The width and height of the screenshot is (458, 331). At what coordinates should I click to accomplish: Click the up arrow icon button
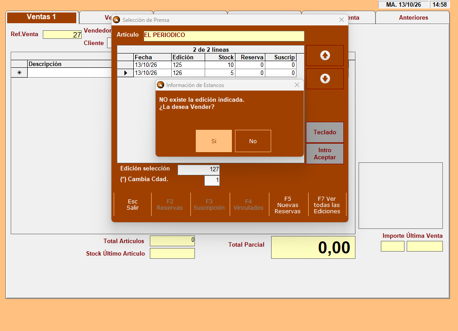click(325, 55)
